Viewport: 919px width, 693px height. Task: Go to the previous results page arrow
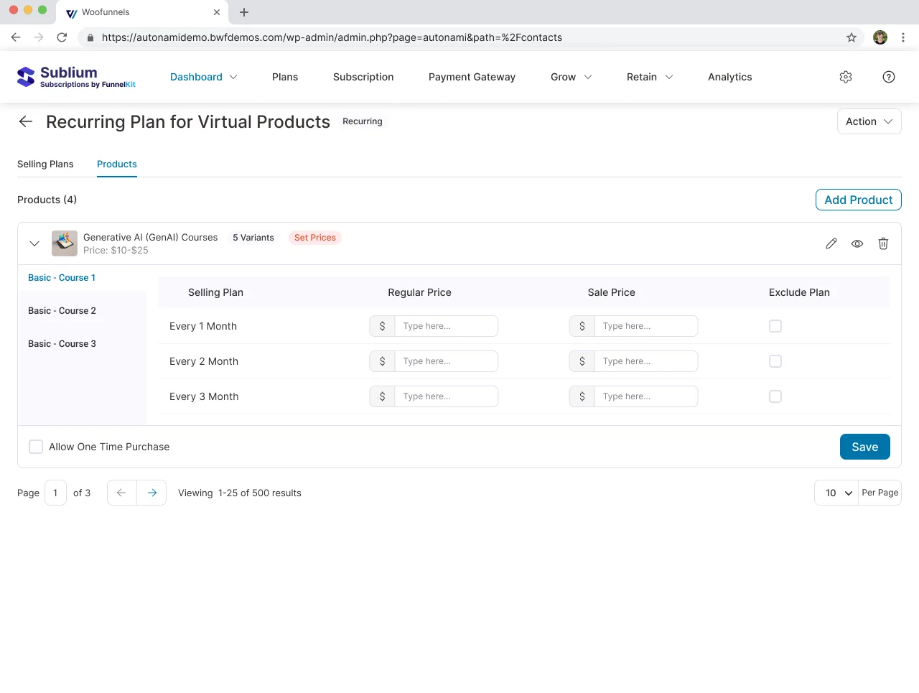tap(121, 493)
